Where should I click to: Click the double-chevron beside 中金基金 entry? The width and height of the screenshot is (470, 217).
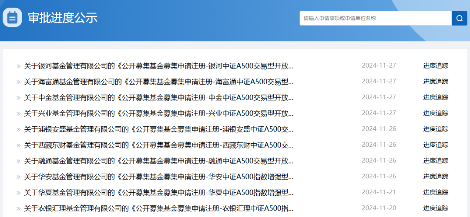tap(18, 98)
